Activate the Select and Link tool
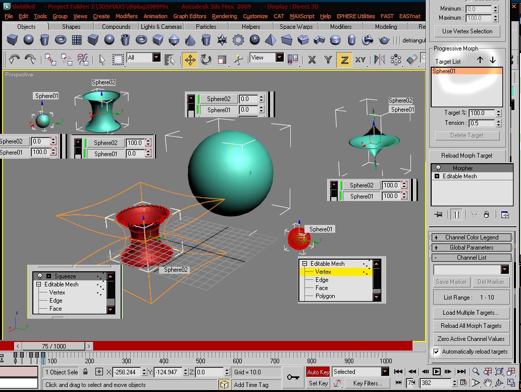 click(50, 60)
